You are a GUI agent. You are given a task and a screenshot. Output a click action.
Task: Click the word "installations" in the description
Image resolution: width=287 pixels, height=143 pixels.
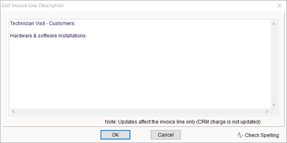[72, 36]
